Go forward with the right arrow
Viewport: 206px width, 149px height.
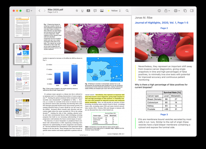point(45,11)
